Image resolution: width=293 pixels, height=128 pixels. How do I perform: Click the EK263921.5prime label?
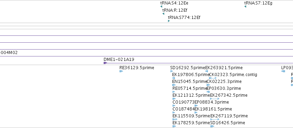tap(224, 68)
